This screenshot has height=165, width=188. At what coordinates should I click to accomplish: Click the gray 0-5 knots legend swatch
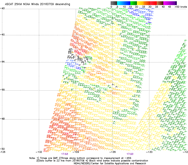click(114, 3)
